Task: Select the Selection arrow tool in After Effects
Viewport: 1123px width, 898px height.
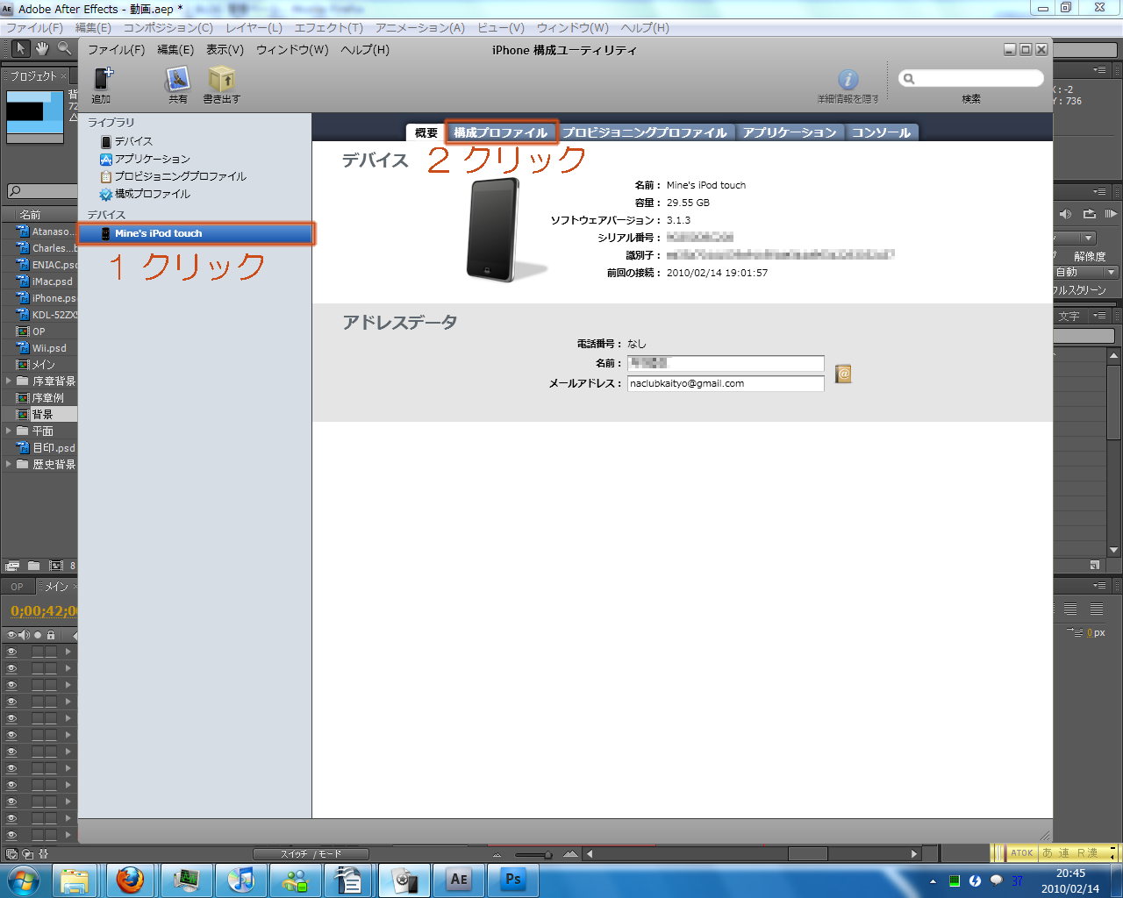Action: coord(19,48)
